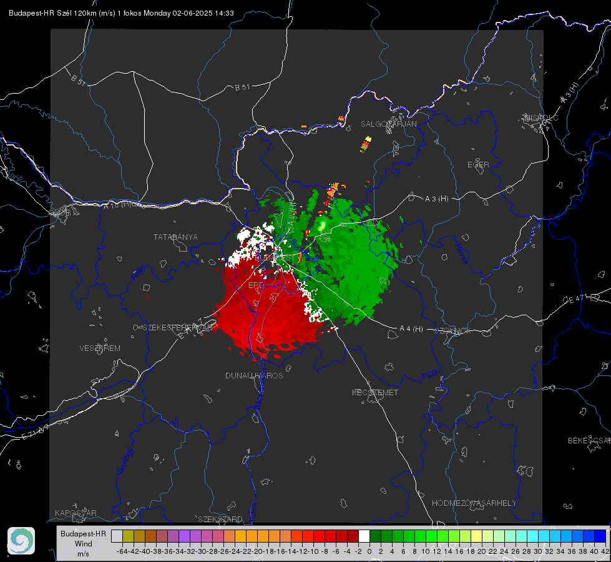
Task: Select the olive -64 m/s legend swatch
Action: click(x=128, y=536)
